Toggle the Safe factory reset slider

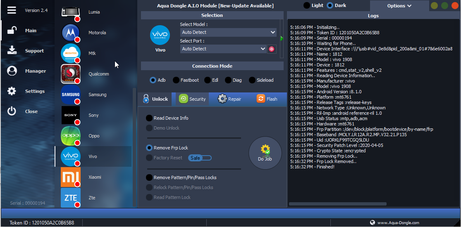200,158
